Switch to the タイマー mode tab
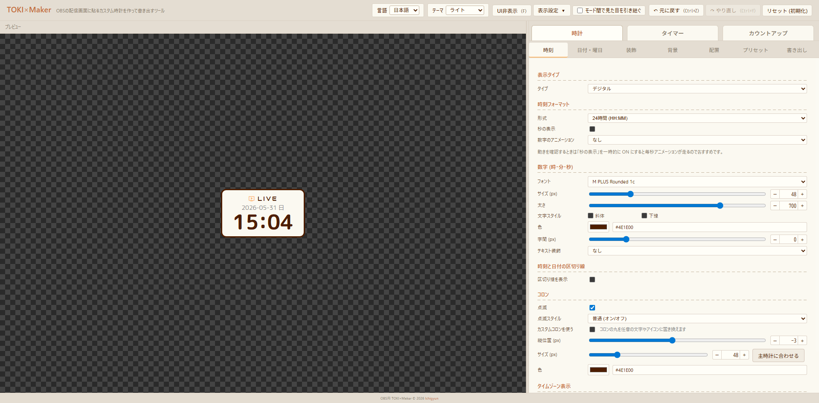The width and height of the screenshot is (819, 403). [x=672, y=33]
